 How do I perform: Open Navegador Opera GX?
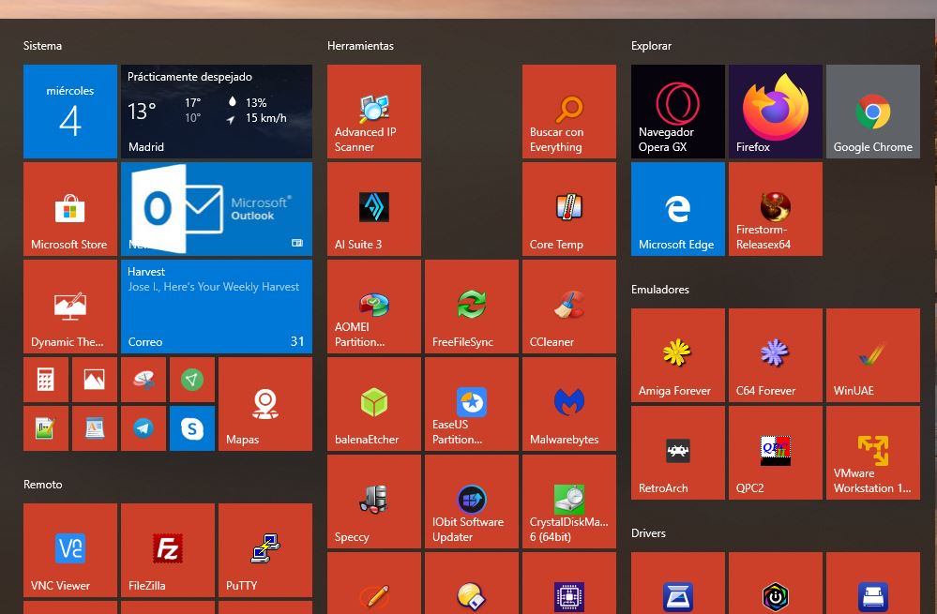[677, 112]
